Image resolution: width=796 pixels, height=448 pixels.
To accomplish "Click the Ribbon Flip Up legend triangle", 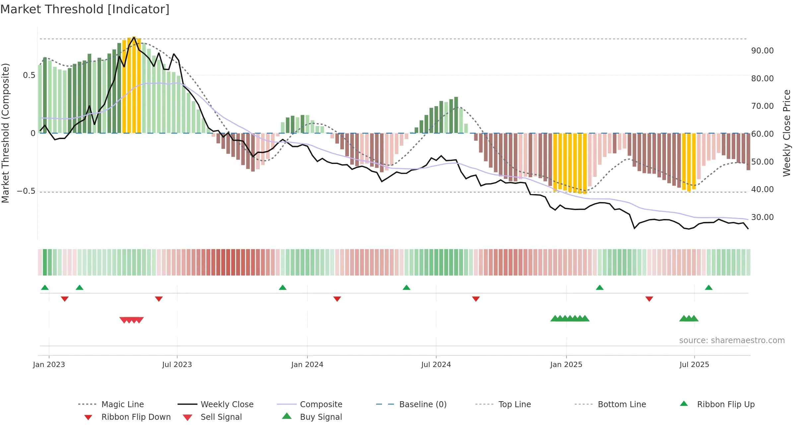I will coord(684,404).
